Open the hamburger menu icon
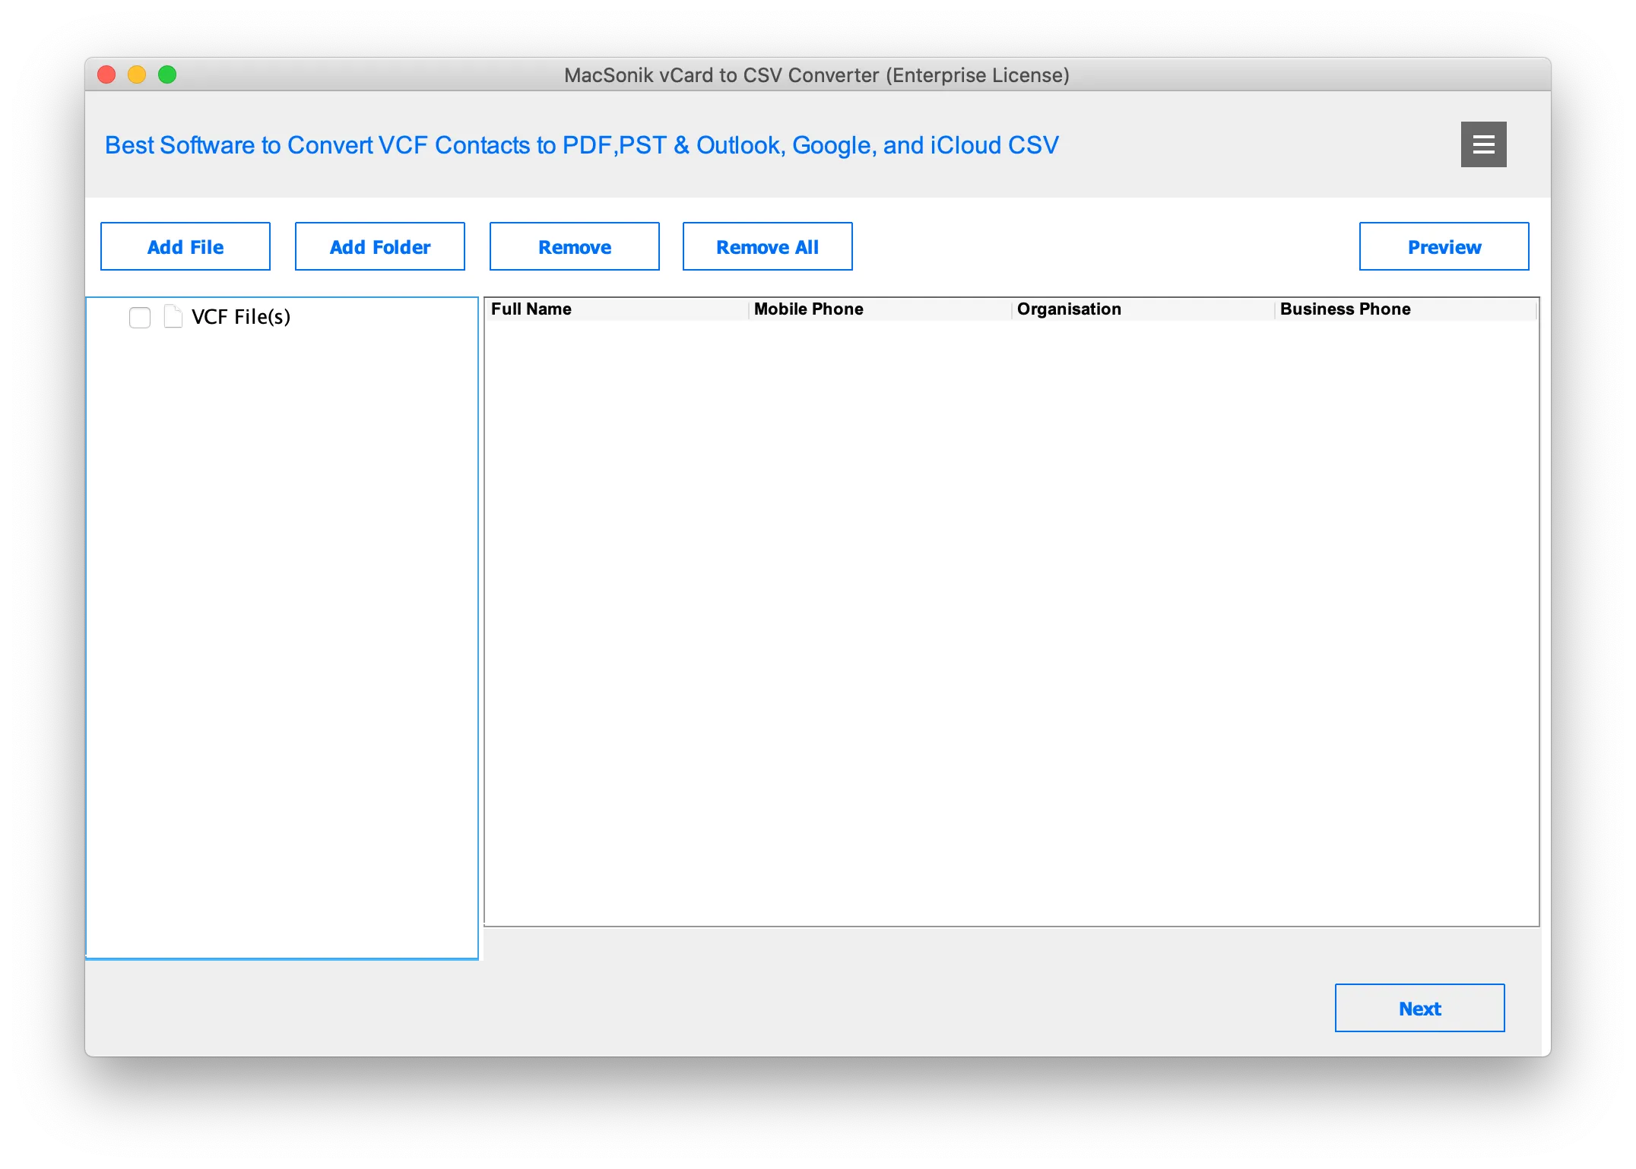This screenshot has width=1636, height=1169. click(1483, 144)
